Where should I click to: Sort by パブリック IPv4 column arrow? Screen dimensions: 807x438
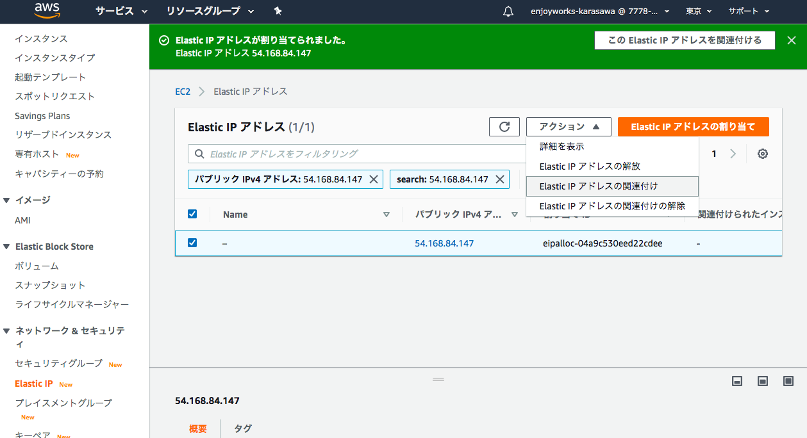tap(515, 215)
